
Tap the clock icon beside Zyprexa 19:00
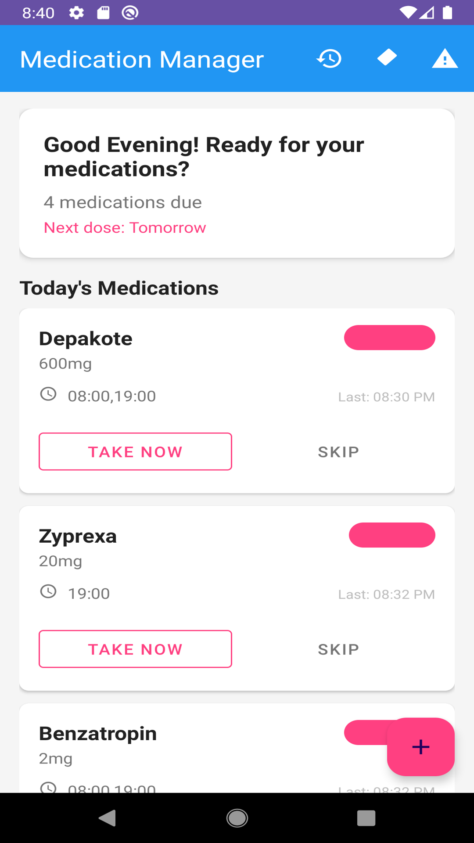[x=48, y=591]
